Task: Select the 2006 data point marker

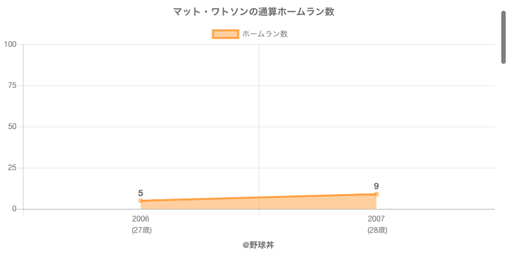Action: coord(141,201)
